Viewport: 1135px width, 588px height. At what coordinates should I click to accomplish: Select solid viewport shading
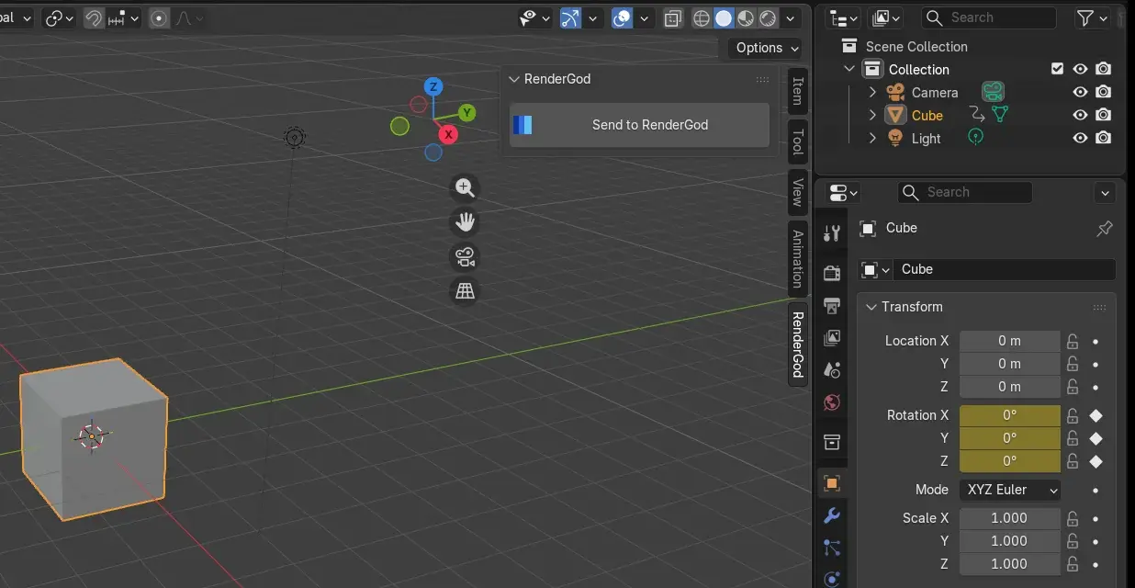[x=724, y=18]
